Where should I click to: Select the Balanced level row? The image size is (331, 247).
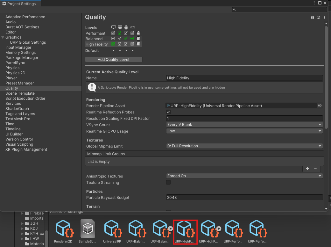coord(94,39)
